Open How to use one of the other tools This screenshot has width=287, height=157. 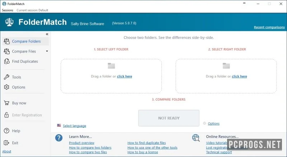[152, 147]
